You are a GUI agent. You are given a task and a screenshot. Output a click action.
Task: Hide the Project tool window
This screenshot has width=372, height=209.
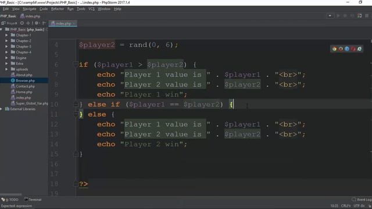click(44, 23)
